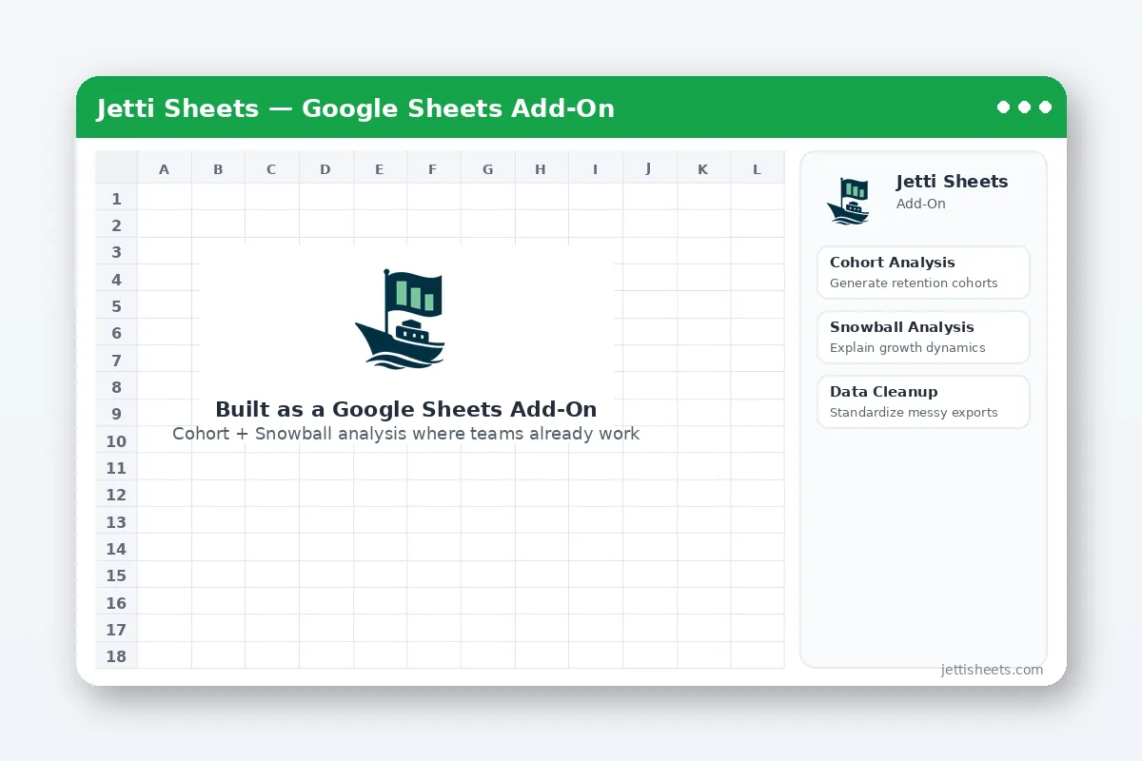Select row 3 header
Viewport: 1142px width, 761px height.
click(116, 252)
